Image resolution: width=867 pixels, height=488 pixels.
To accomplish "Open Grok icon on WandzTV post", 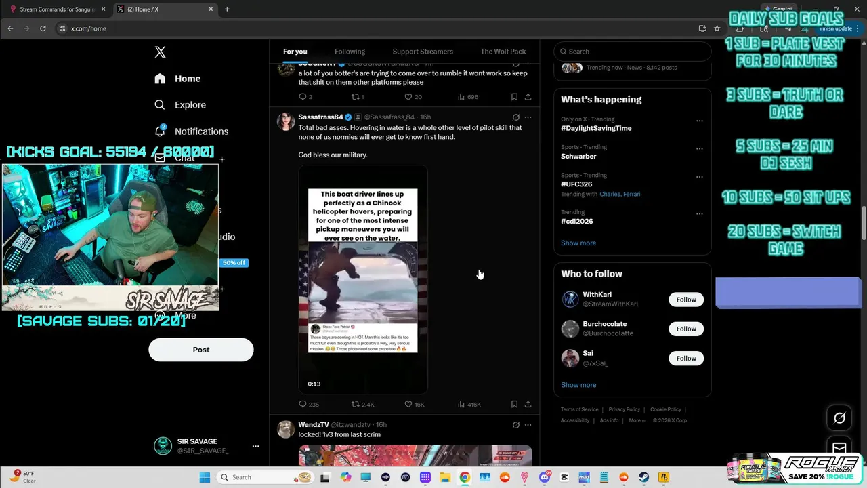I will (515, 425).
